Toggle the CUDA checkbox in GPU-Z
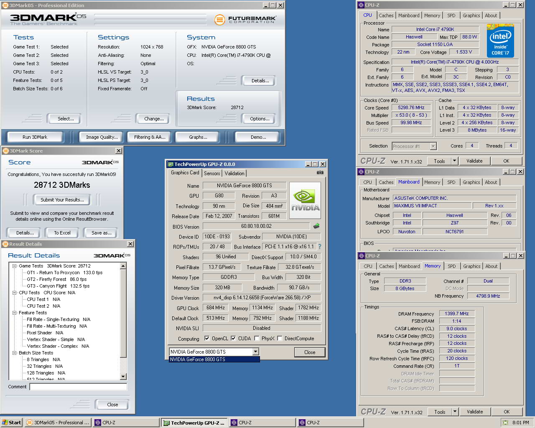The height and width of the screenshot is (428, 535). coord(233,339)
